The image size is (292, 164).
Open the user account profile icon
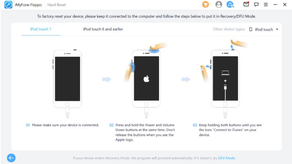pyautogui.click(x=218, y=4)
